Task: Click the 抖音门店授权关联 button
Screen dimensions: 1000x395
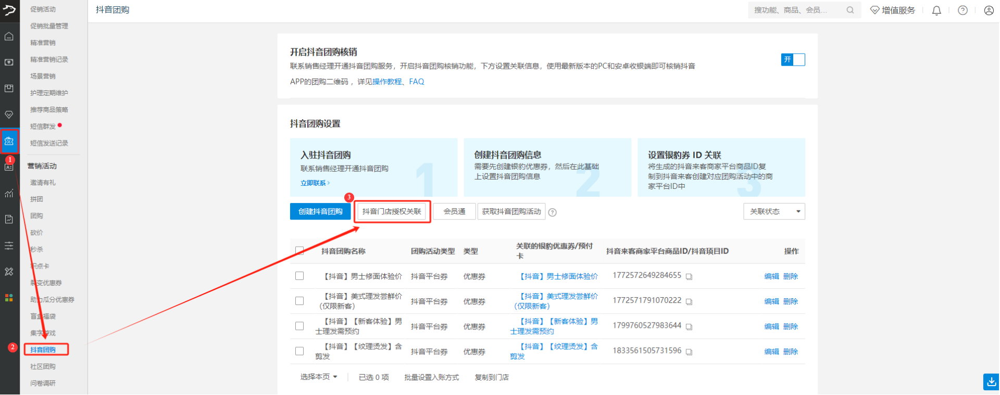Action: pyautogui.click(x=392, y=211)
